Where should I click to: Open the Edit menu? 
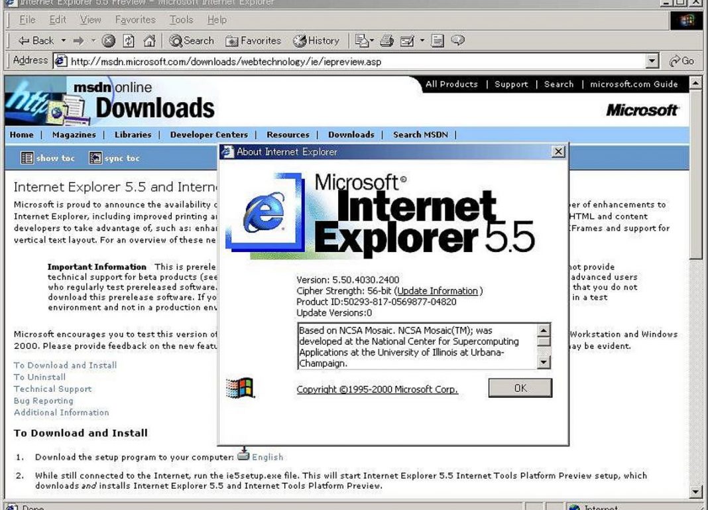pos(58,19)
